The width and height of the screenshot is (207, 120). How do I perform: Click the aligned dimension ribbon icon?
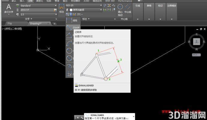(67, 14)
